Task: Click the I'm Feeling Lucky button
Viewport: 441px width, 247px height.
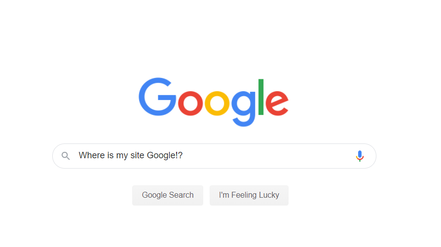Action: (x=249, y=195)
